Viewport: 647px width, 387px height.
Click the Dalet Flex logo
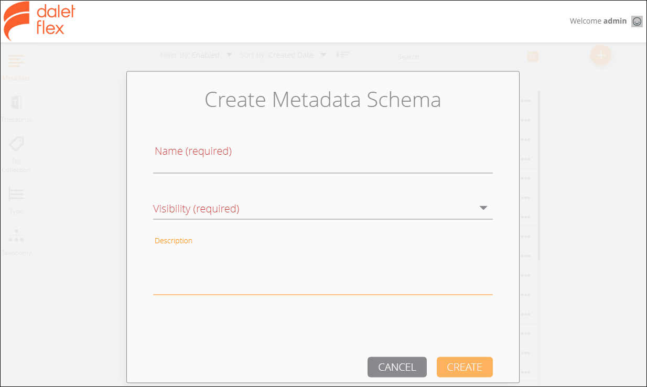click(39, 21)
